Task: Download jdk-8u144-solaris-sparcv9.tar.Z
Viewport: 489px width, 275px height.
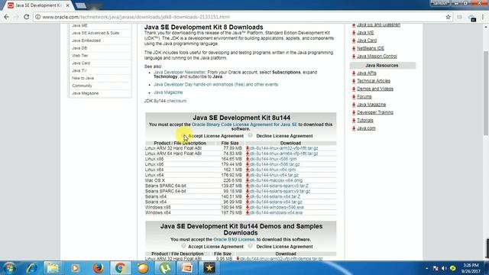Action: click(x=279, y=186)
